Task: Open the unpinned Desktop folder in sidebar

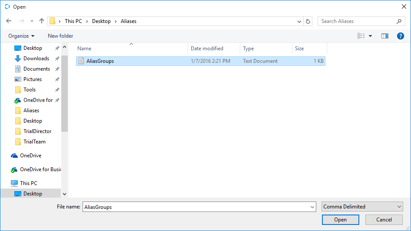Action: click(33, 121)
